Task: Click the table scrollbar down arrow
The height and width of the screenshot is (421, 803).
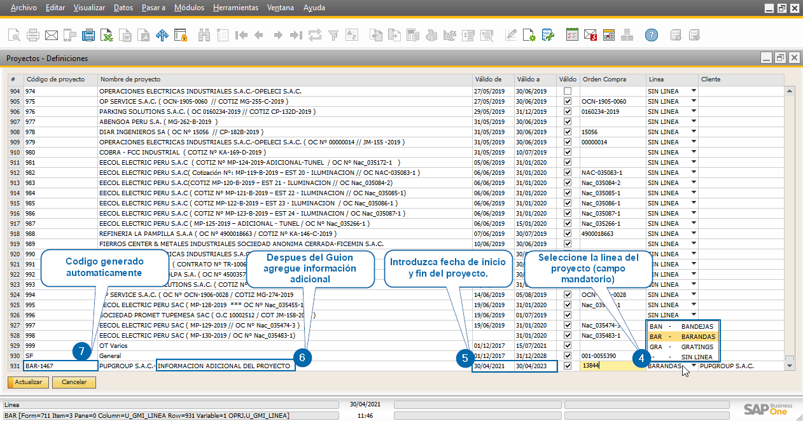Action: coord(790,366)
